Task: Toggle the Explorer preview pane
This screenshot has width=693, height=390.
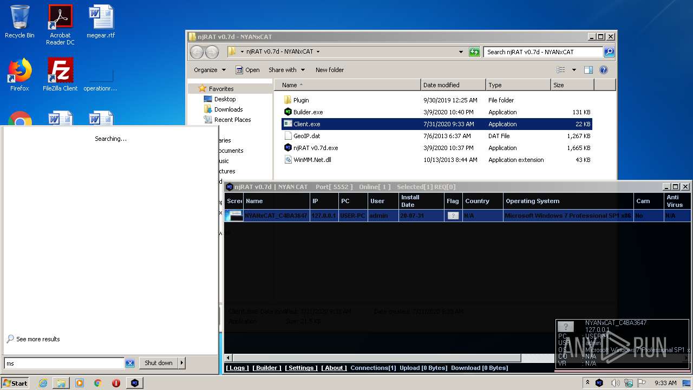Action: click(589, 70)
